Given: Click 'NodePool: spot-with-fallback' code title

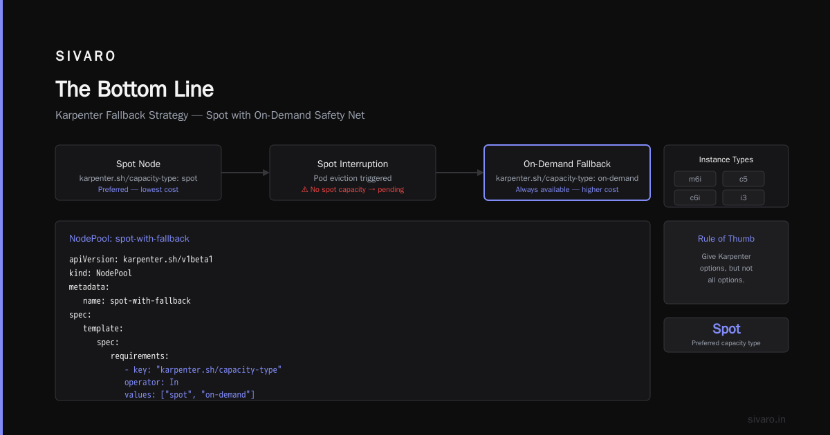Looking at the screenshot, I should [x=129, y=238].
